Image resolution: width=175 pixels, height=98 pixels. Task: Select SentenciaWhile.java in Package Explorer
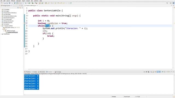point(13,32)
